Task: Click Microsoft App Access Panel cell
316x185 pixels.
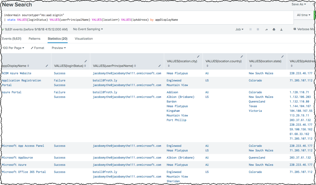Action: [23, 146]
